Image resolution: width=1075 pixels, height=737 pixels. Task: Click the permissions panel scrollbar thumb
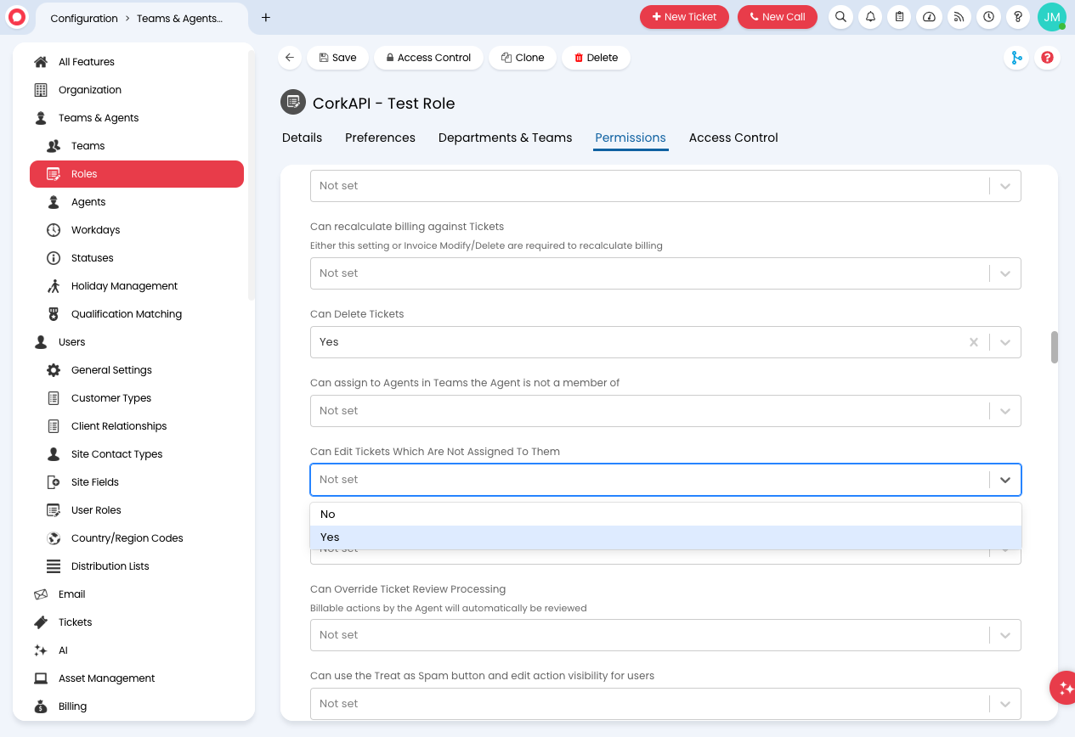pyautogui.click(x=1055, y=347)
